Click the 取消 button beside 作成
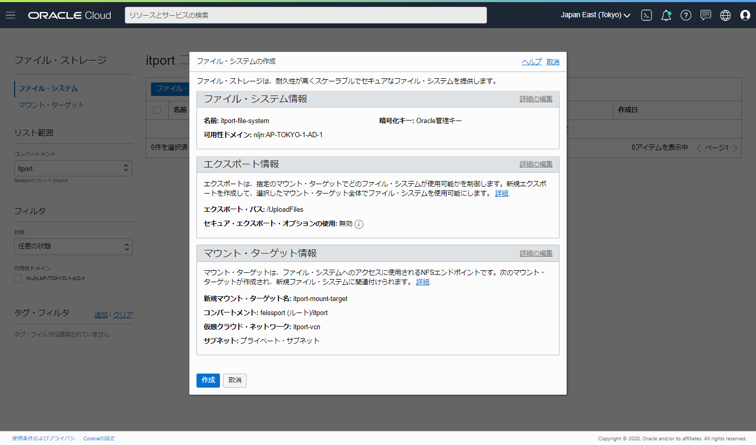The height and width of the screenshot is (445, 756). pos(235,380)
